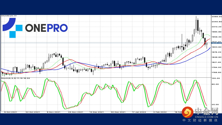
Task: Click the 1794.00 price axis label
Action: pos(217,67)
